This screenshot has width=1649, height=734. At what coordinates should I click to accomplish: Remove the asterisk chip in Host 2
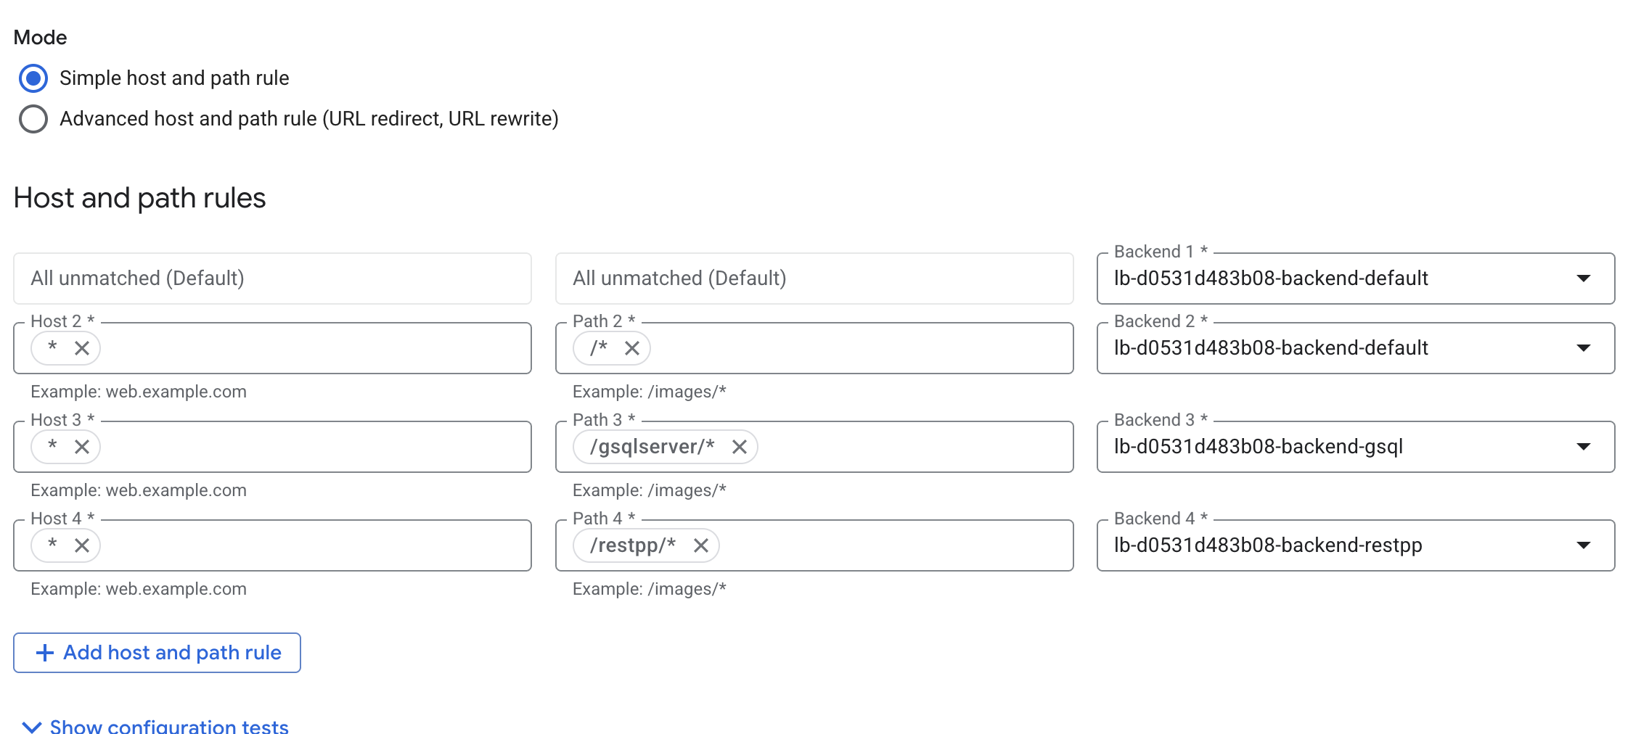tap(82, 348)
